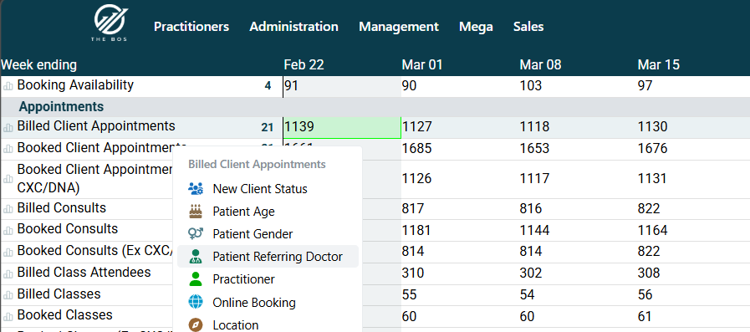Open the Administration menu
Image resolution: width=750 pixels, height=332 pixels.
click(x=293, y=27)
